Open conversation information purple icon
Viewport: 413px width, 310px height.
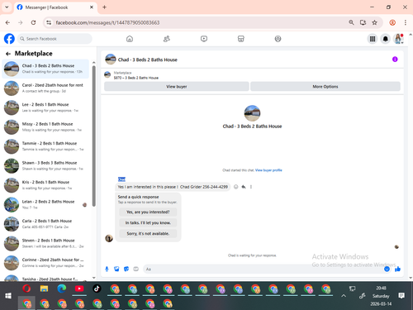point(395,60)
